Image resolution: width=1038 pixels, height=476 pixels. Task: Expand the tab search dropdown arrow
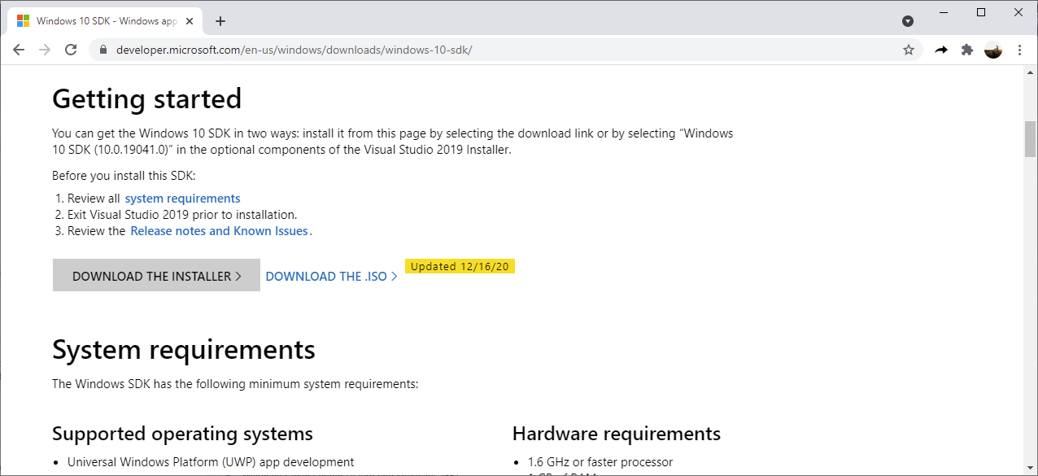tap(908, 21)
